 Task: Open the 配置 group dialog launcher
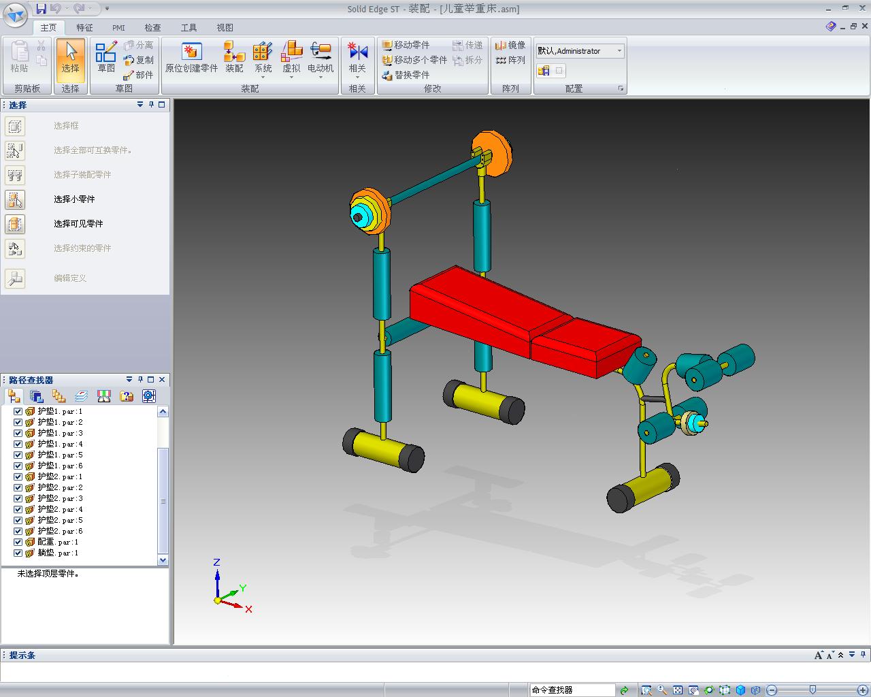coord(621,88)
